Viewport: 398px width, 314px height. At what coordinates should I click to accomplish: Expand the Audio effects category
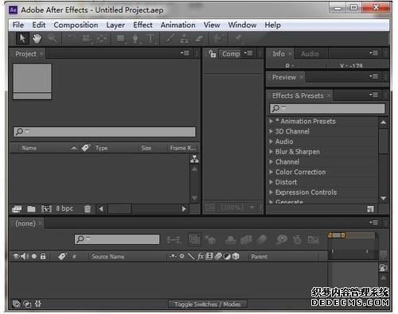[x=271, y=141]
